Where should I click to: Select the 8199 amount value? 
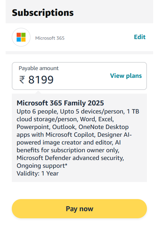pyautogui.click(x=41, y=80)
